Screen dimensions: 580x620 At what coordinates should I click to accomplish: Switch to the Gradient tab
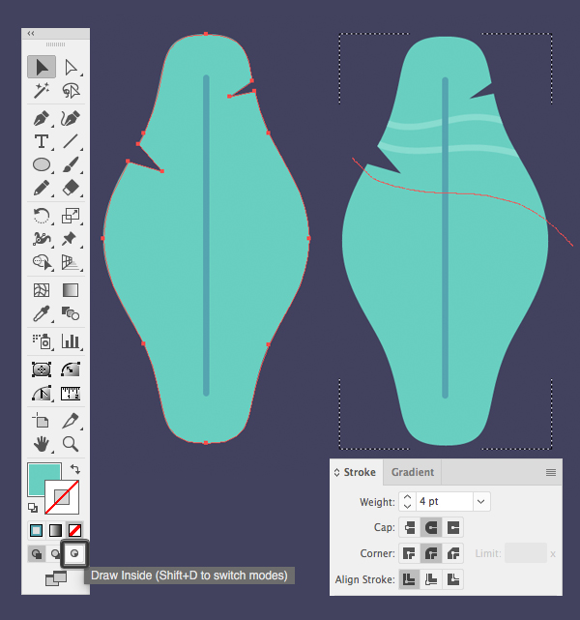413,472
